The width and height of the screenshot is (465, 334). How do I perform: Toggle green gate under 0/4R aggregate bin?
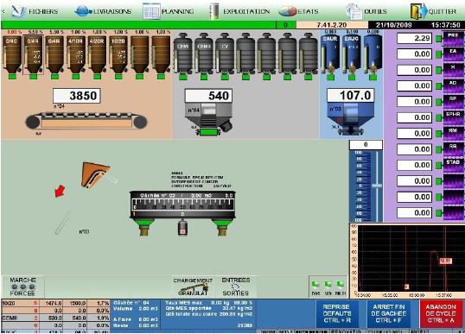click(x=33, y=77)
